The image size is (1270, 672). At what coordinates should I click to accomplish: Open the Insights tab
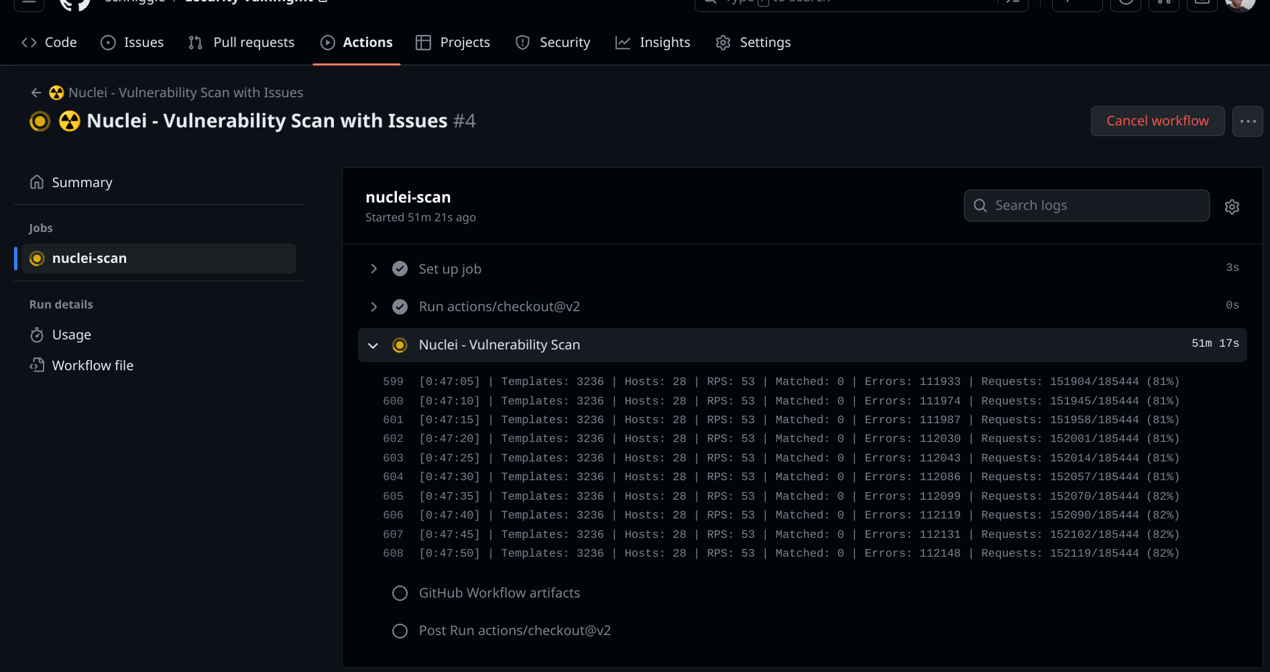pyautogui.click(x=652, y=42)
